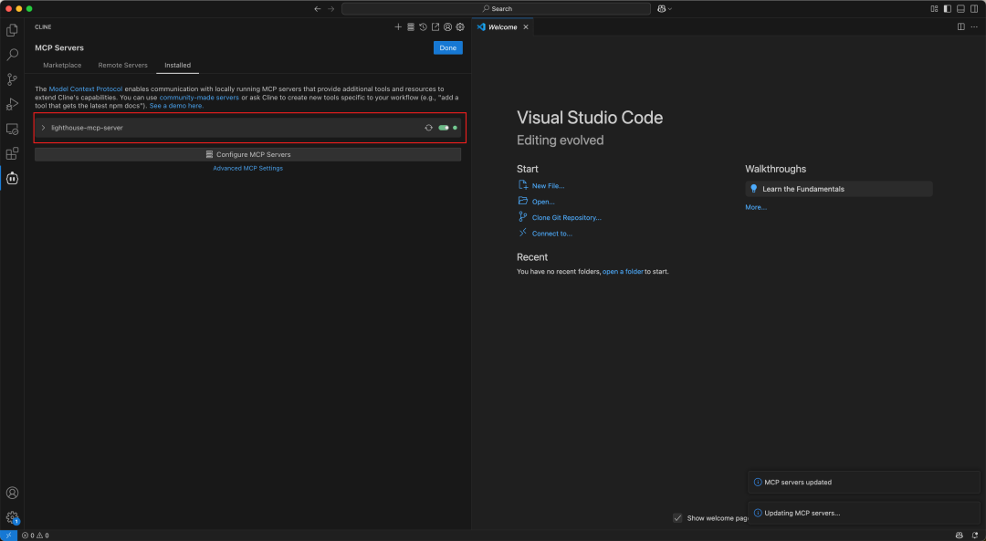Open the Search view in activity bar
The width and height of the screenshot is (986, 541).
tap(12, 55)
